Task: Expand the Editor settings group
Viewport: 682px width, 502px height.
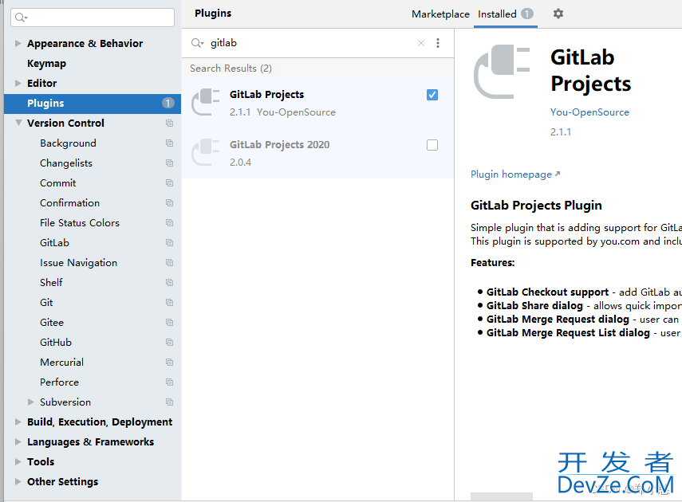Action: point(18,83)
